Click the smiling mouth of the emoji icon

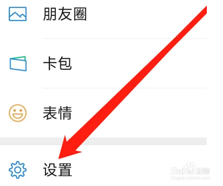[18, 116]
